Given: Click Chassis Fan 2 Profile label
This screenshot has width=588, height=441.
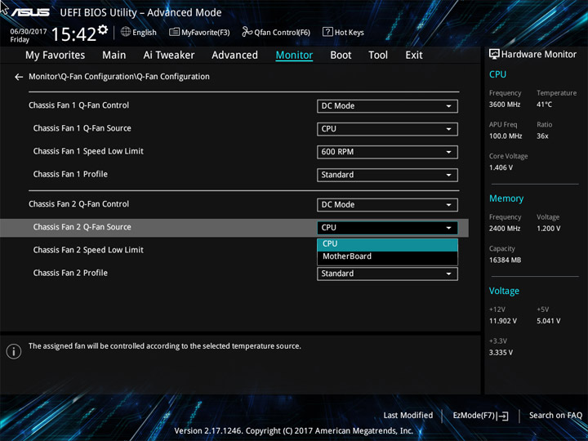Looking at the screenshot, I should tap(70, 273).
